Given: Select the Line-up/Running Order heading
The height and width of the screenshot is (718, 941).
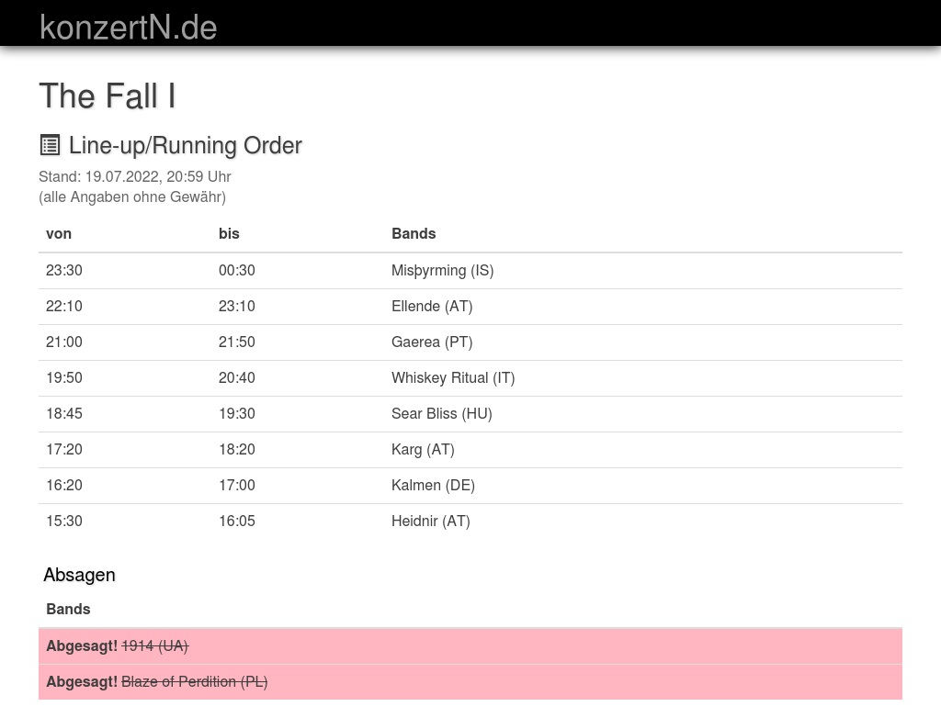Looking at the screenshot, I should coord(185,145).
